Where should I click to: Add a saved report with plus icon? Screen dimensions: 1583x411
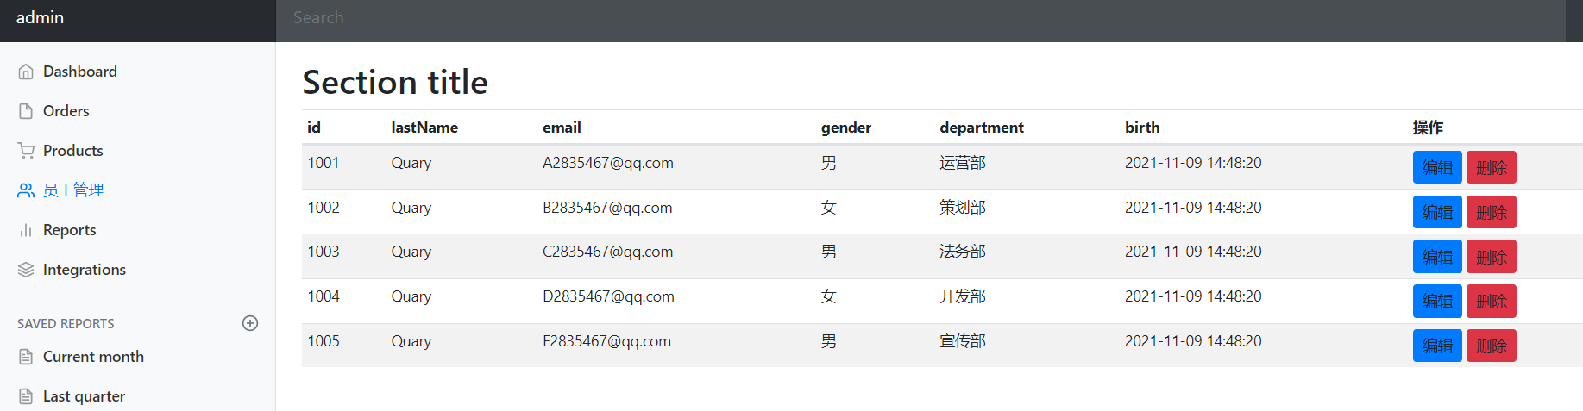coord(250,323)
